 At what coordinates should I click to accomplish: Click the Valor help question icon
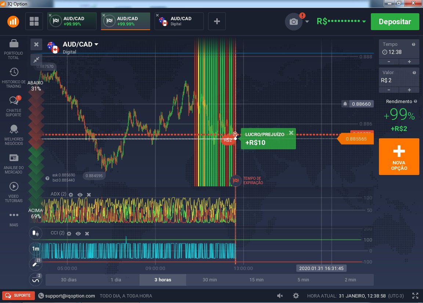coord(414,73)
